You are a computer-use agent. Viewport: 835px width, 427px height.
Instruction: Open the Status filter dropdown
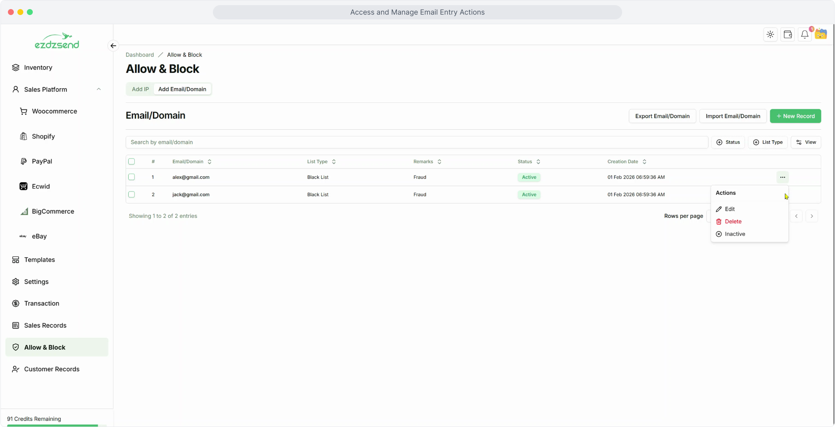(x=728, y=142)
